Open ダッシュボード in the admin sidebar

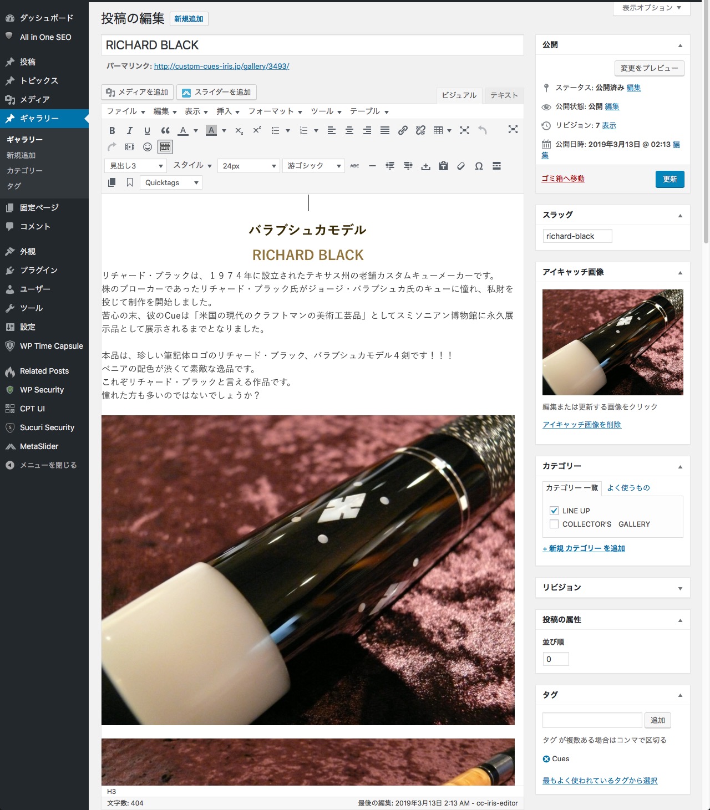pos(47,18)
